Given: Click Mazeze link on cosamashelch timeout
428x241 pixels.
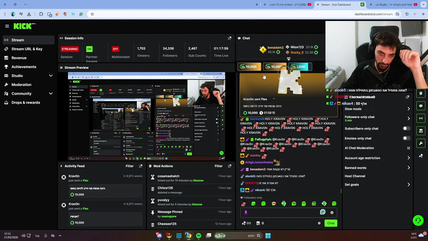Looking at the screenshot, I should tap(198, 180).
